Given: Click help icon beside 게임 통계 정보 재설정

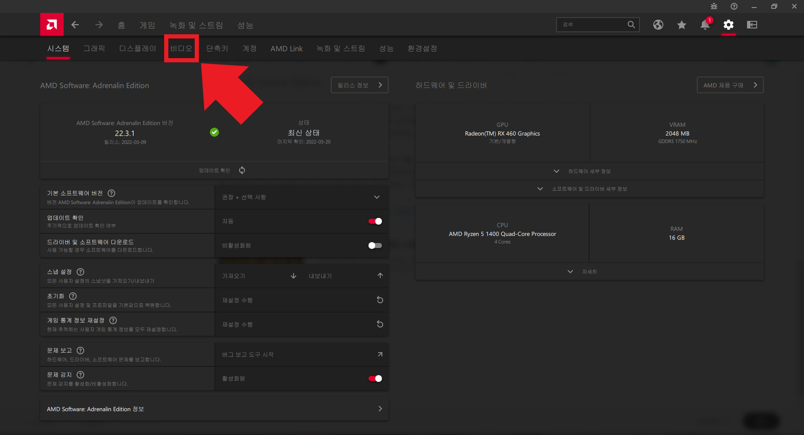Looking at the screenshot, I should [113, 320].
